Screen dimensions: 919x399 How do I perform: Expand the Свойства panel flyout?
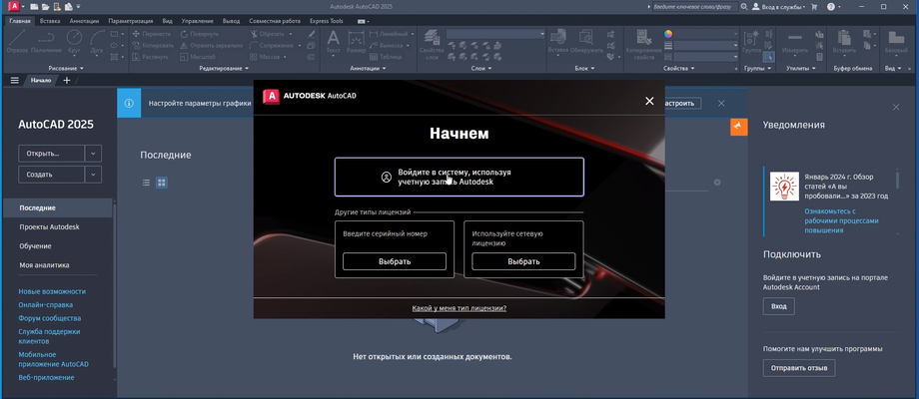tap(679, 69)
